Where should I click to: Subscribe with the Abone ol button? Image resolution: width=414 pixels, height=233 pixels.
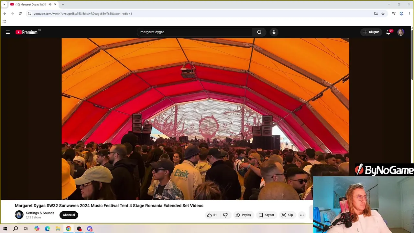[x=69, y=215]
